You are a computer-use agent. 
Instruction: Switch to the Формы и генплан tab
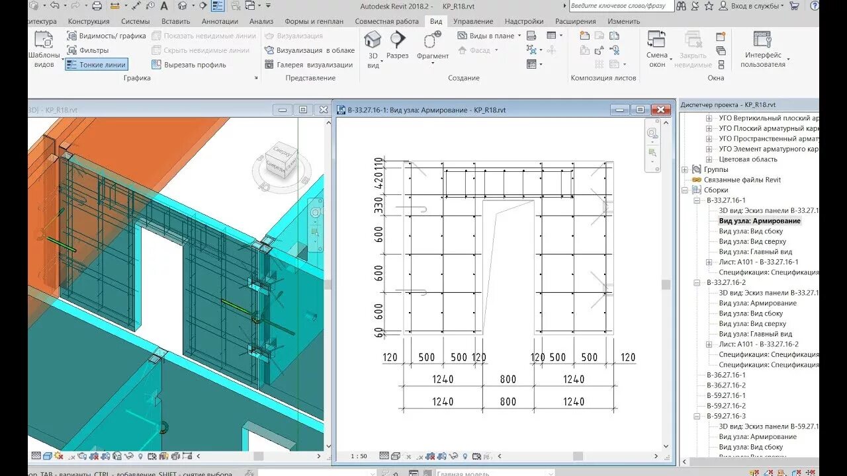(x=314, y=21)
